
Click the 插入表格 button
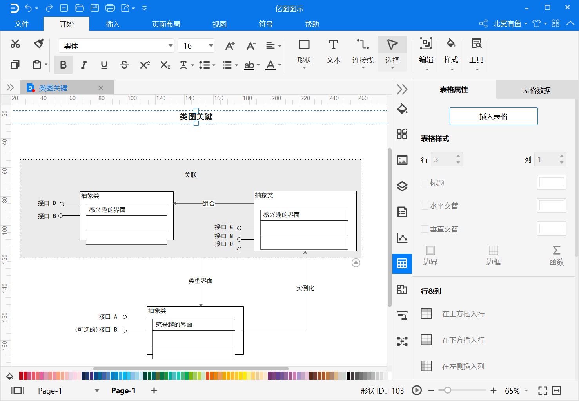tap(494, 116)
